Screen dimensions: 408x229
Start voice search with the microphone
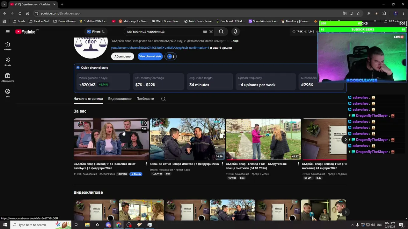tap(236, 31)
